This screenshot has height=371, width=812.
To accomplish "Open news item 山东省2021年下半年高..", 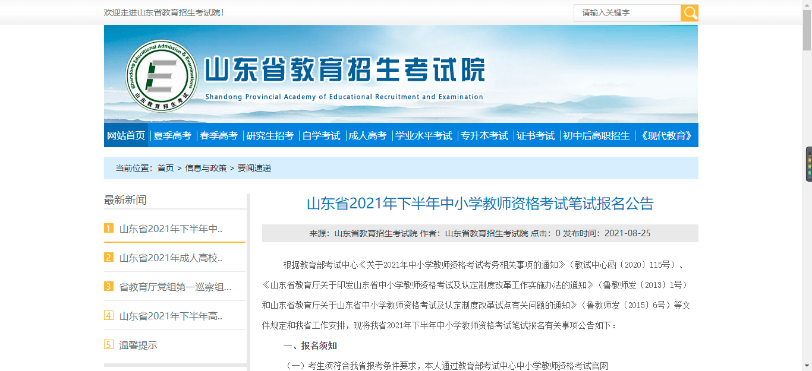I will (171, 316).
